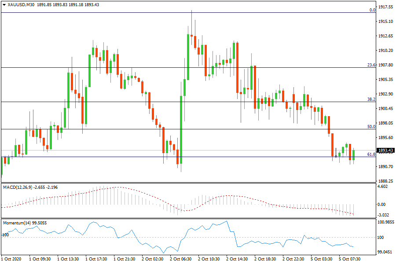Click the last green candlestick on chart
The width and height of the screenshot is (396, 264).
coord(354,155)
